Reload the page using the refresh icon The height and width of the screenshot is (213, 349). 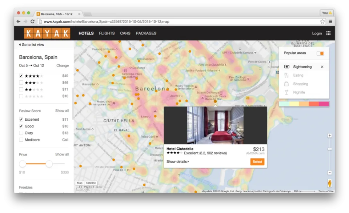point(32,21)
